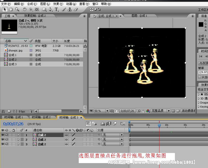Click the Project panel flowchart icon
208x168 pixels.
click(x=85, y=46)
